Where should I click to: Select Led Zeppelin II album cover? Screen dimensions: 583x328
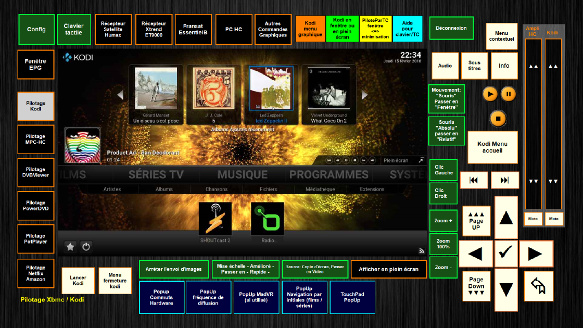point(271,89)
